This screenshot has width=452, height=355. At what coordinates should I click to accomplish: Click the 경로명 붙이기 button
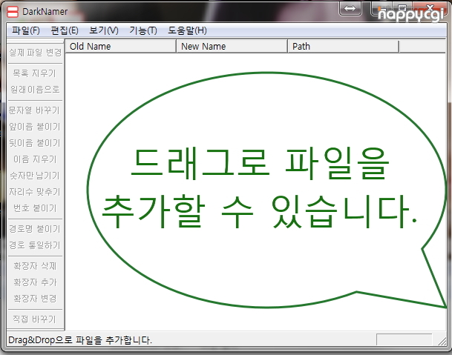pos(35,229)
